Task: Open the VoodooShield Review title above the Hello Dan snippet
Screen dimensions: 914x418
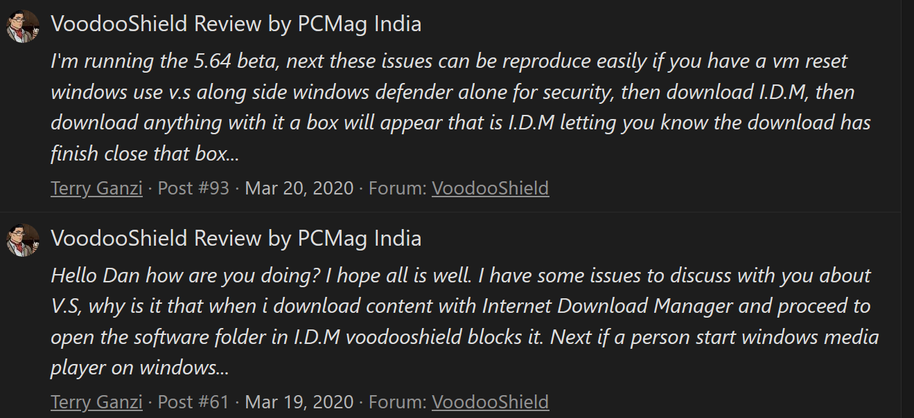Action: point(236,238)
